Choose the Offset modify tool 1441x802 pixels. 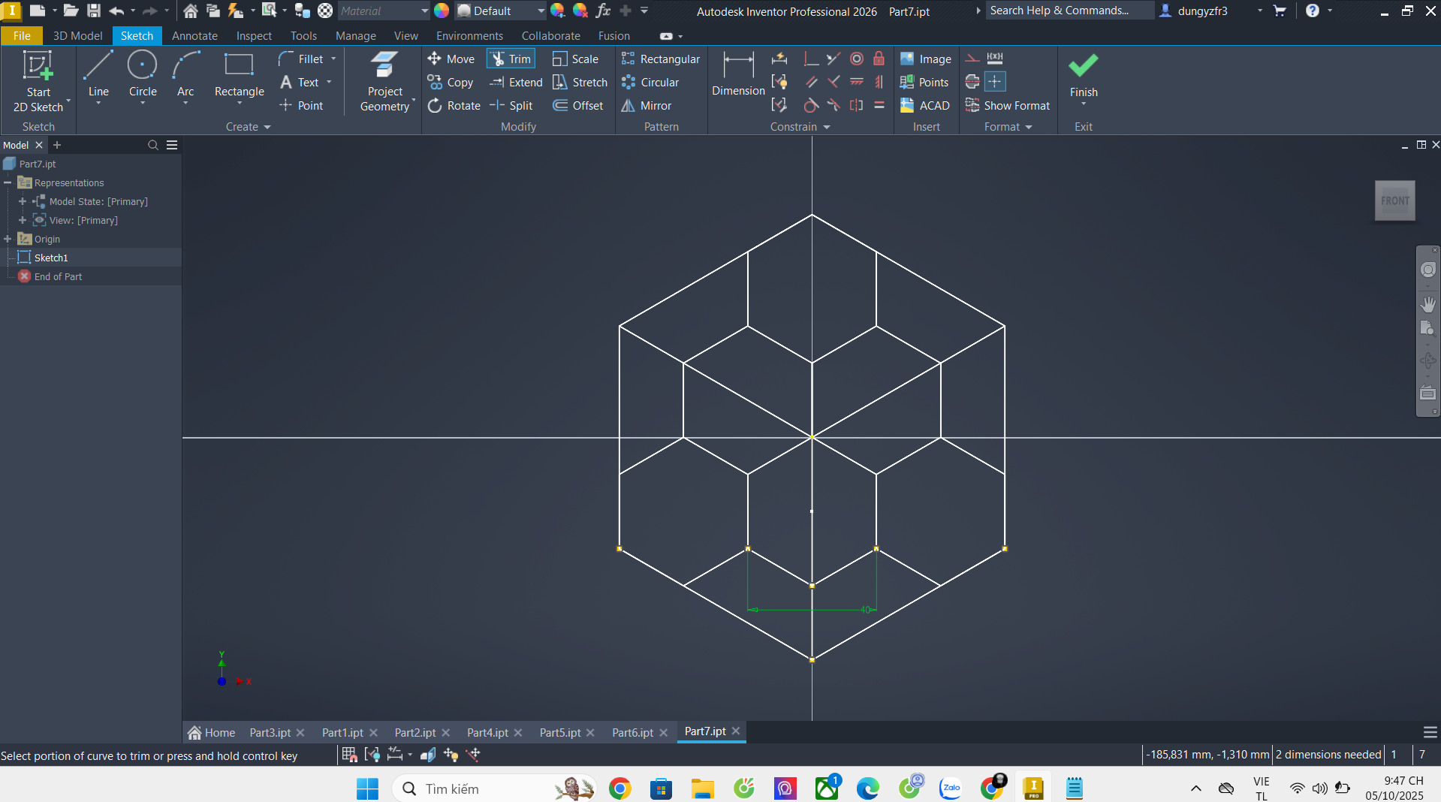tap(578, 106)
